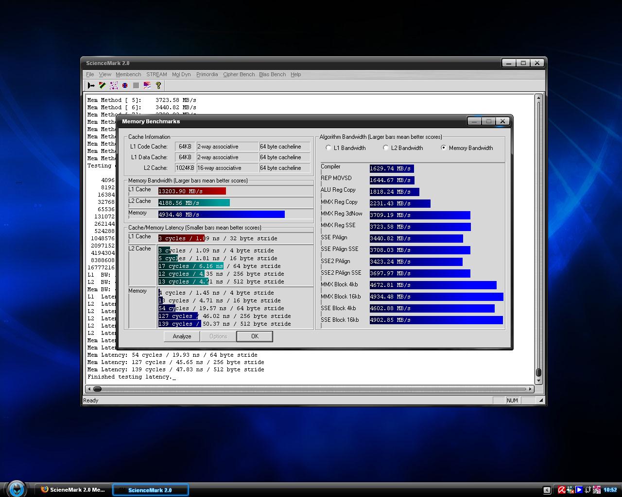Screen dimensions: 622x497
Task: Click the SSE Block 16kb 4902.85 MB/s bar
Action: pos(436,320)
